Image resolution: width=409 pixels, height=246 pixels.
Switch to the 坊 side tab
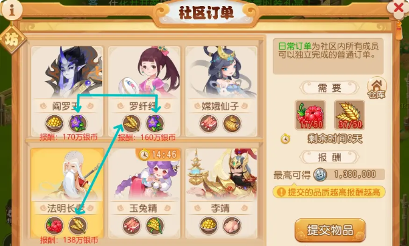[12, 40]
